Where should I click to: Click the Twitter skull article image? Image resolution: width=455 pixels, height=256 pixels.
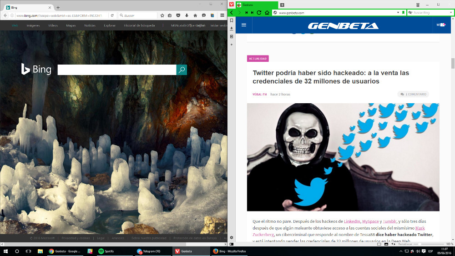click(343, 157)
